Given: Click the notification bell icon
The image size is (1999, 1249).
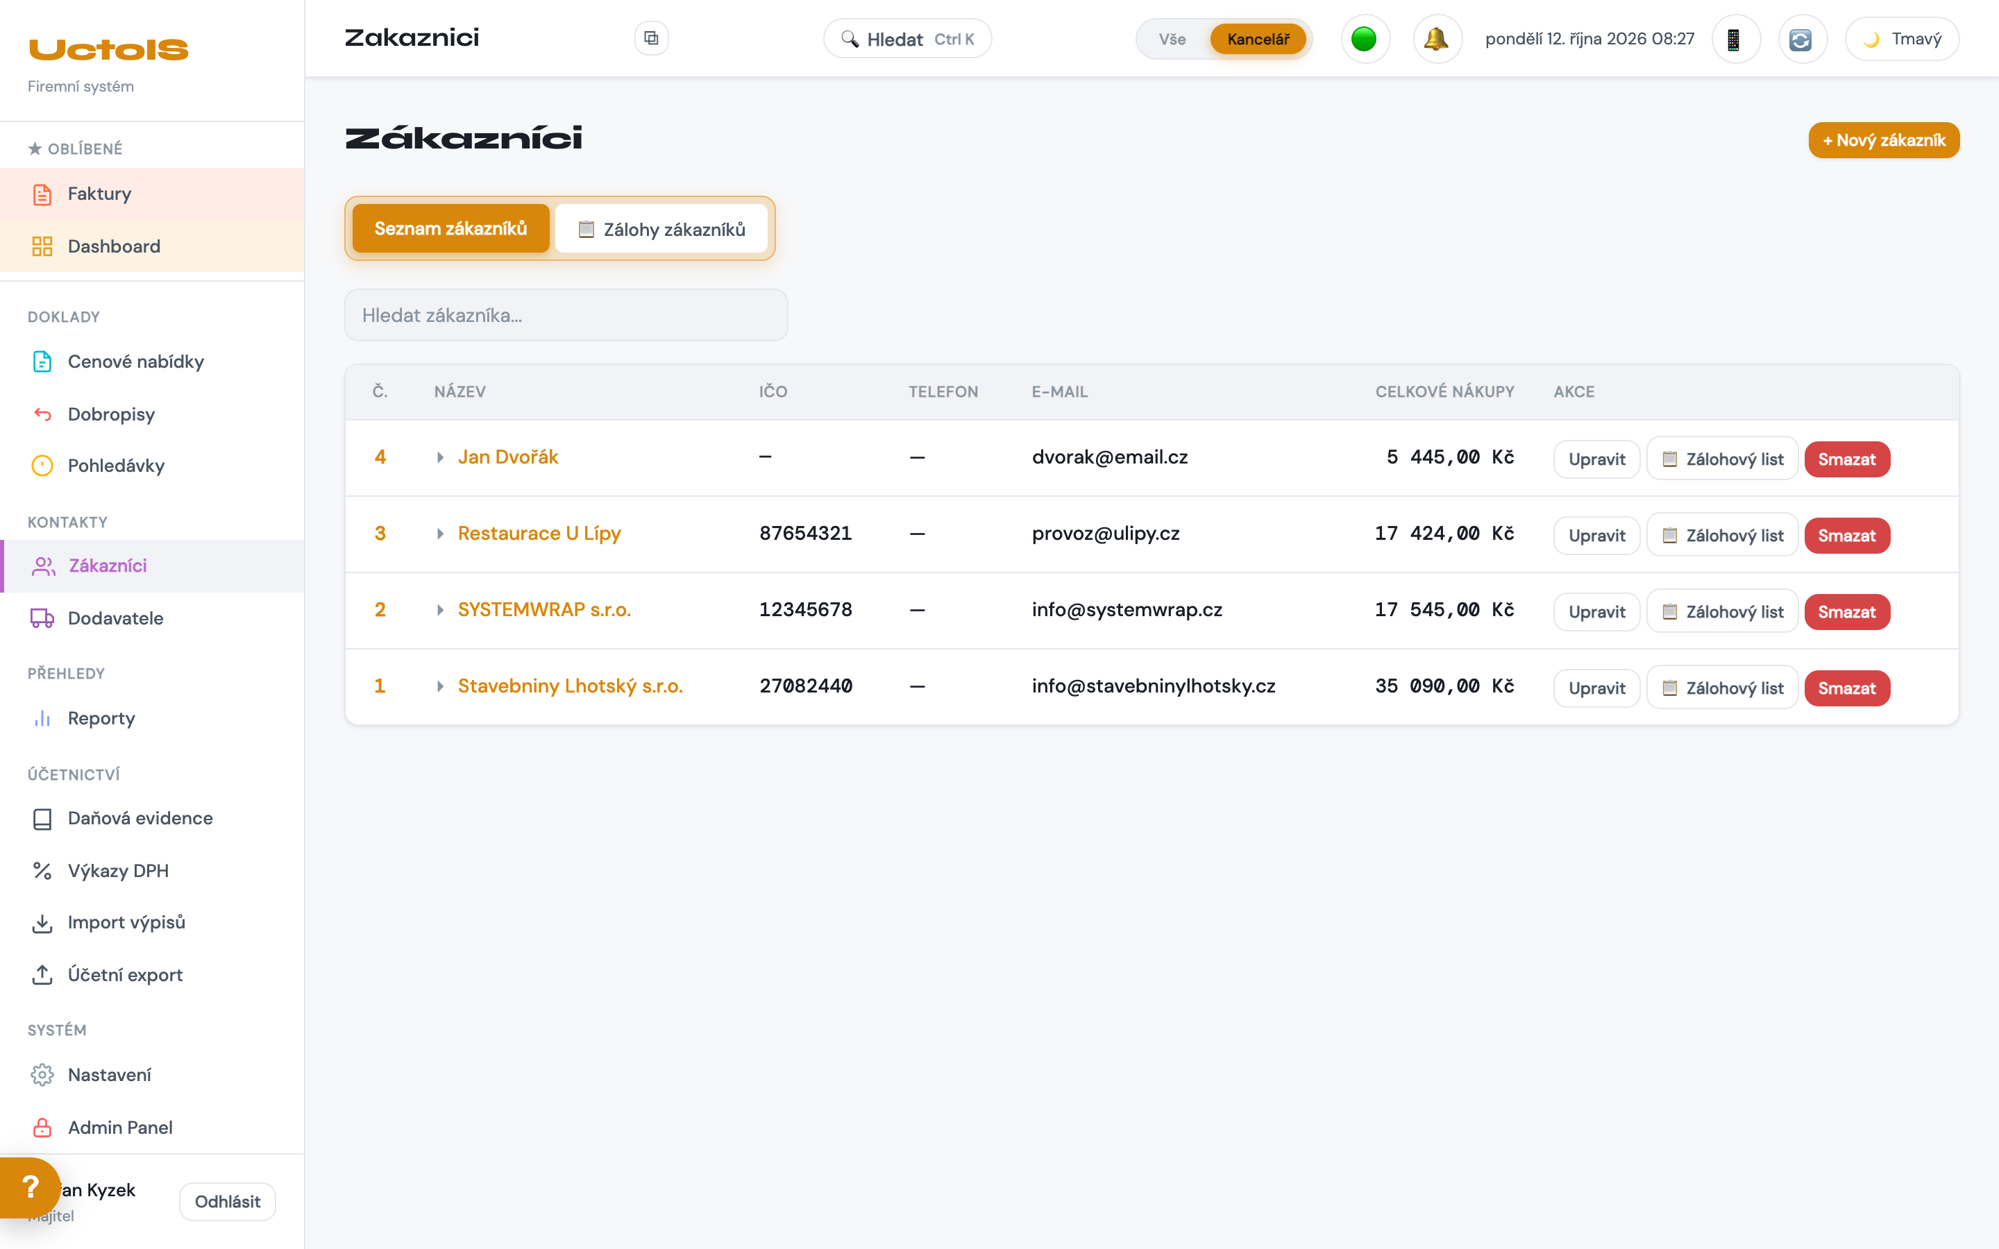Looking at the screenshot, I should click(1437, 39).
